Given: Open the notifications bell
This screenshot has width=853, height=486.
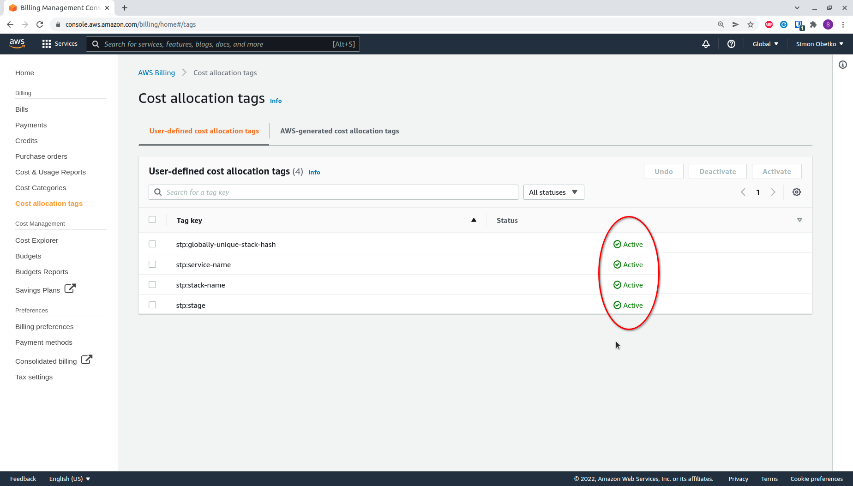Looking at the screenshot, I should (706, 44).
